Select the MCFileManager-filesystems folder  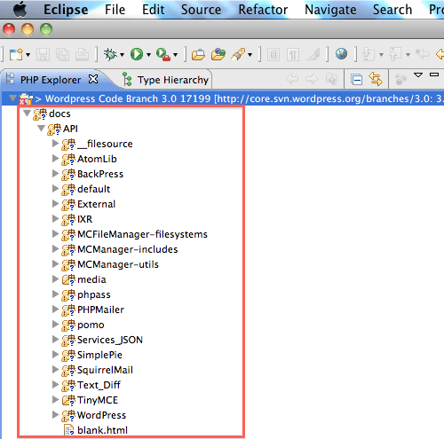point(142,234)
